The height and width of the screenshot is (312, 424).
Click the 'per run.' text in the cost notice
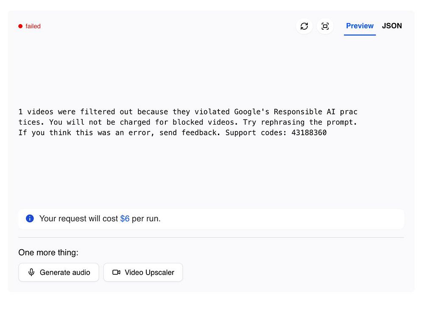(x=146, y=218)
